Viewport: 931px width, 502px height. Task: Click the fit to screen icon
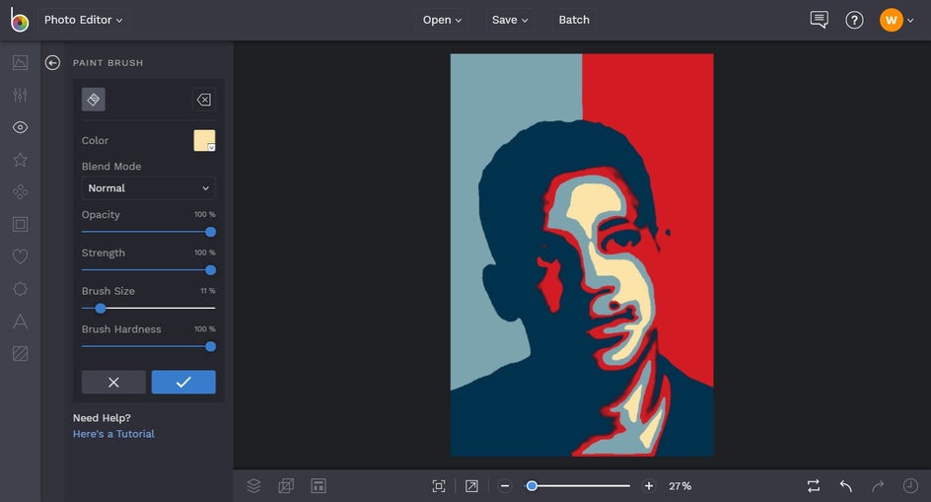[x=439, y=486]
